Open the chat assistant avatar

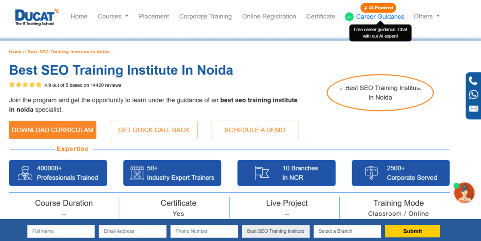(464, 193)
